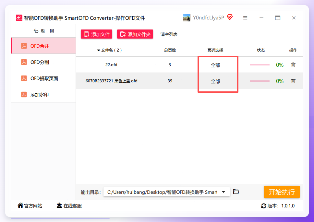The image size is (314, 222).
Task: Switch to OFD合并 tab
Action: click(x=43, y=46)
